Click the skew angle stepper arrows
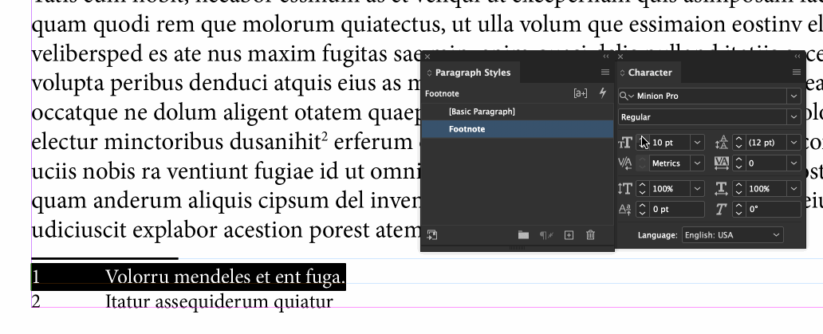Image resolution: width=823 pixels, height=334 pixels. [738, 209]
